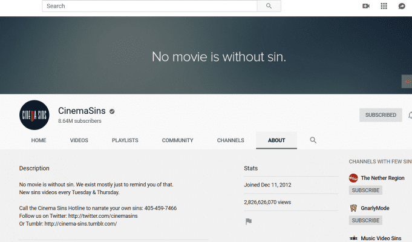Screen dimensions: 412x242
Task: Click 'New sins videos every Tuesday & Thursday' line
Action: (x=69, y=192)
